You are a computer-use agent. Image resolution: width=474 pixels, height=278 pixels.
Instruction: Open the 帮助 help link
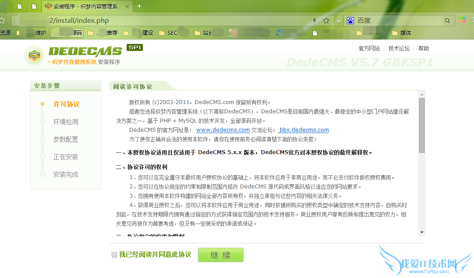423,48
